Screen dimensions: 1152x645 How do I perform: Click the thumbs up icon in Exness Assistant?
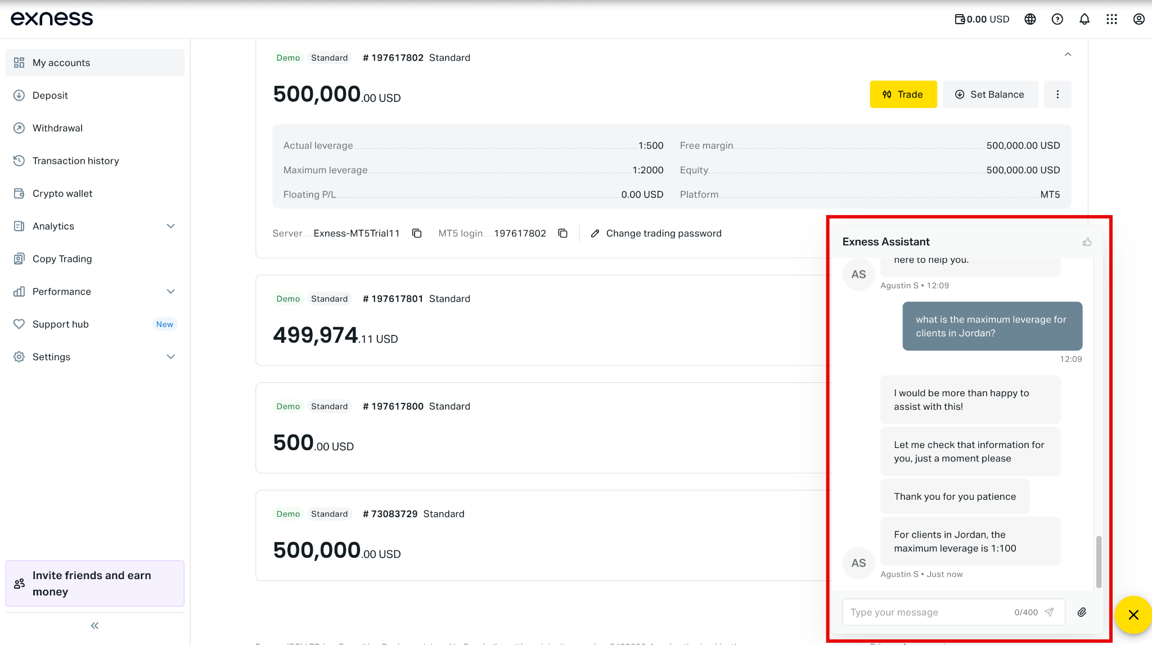click(1087, 241)
